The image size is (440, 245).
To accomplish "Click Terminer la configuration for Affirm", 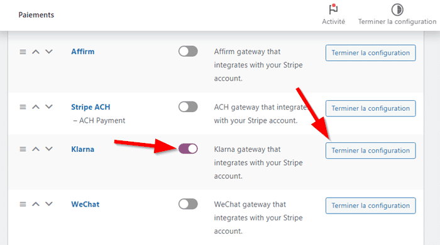I will 370,53.
